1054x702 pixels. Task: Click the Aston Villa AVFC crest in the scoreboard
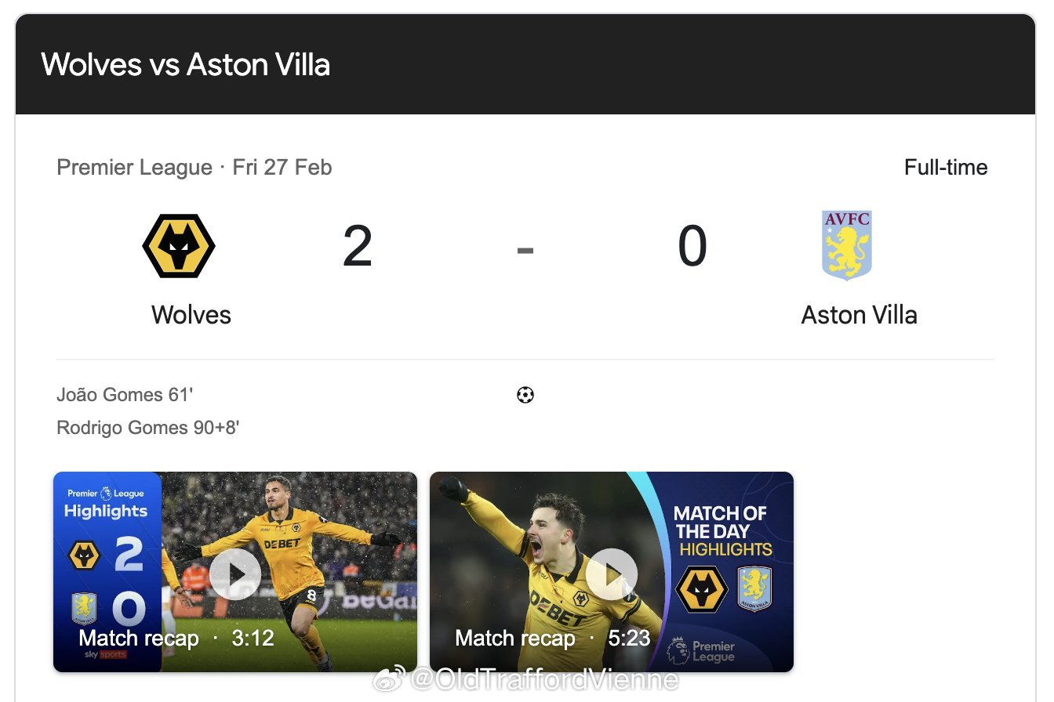(847, 245)
